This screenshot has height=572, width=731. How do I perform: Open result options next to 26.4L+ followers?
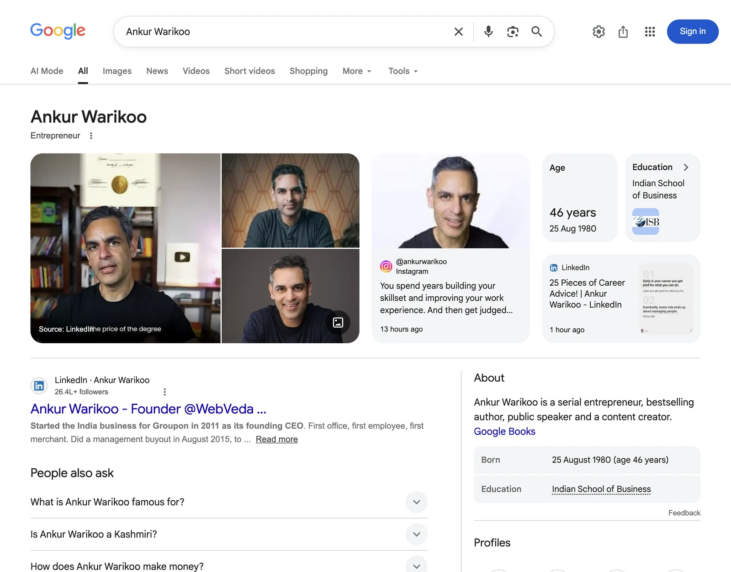(x=164, y=392)
